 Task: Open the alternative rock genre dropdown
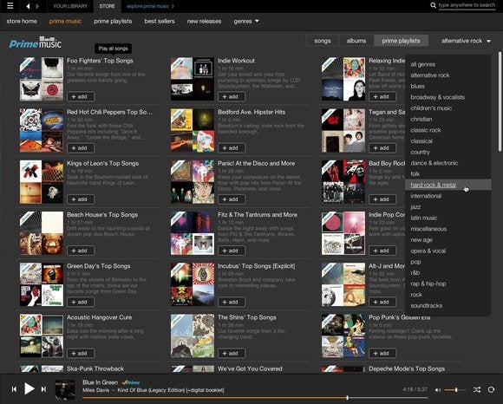pos(466,41)
